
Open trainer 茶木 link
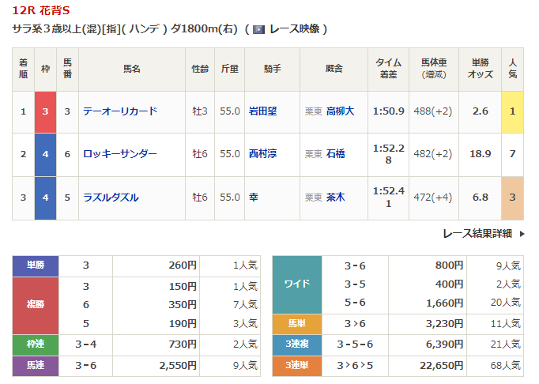tap(336, 198)
